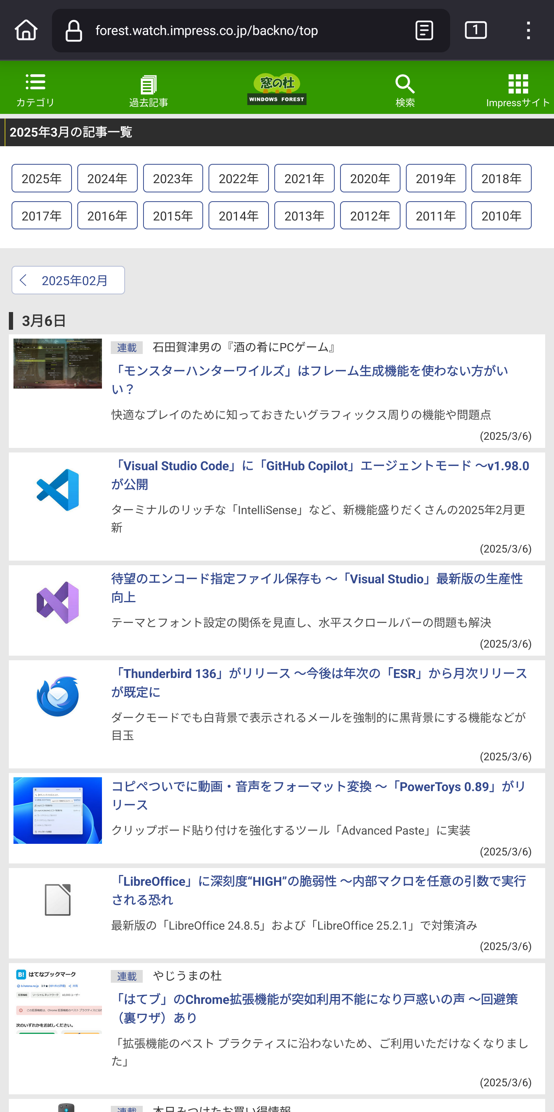Tap the address bar URL field
The width and height of the screenshot is (554, 1112).
pyautogui.click(x=250, y=31)
